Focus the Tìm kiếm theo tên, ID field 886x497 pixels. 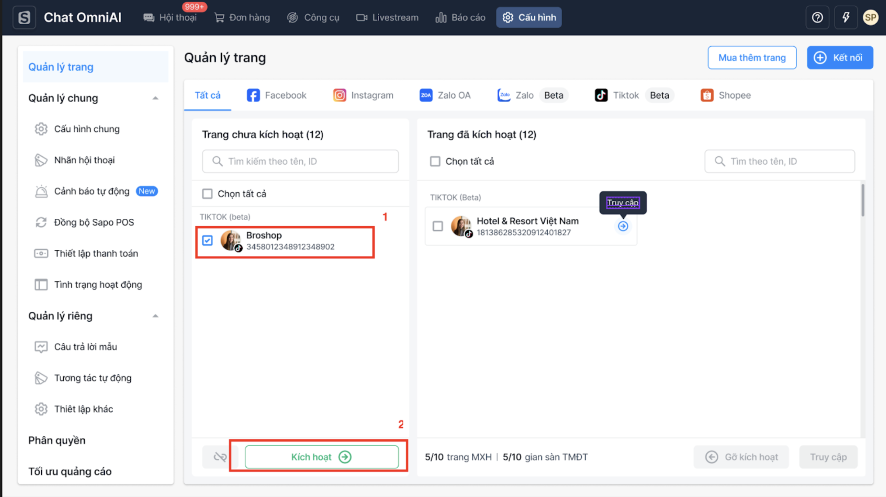coord(300,161)
